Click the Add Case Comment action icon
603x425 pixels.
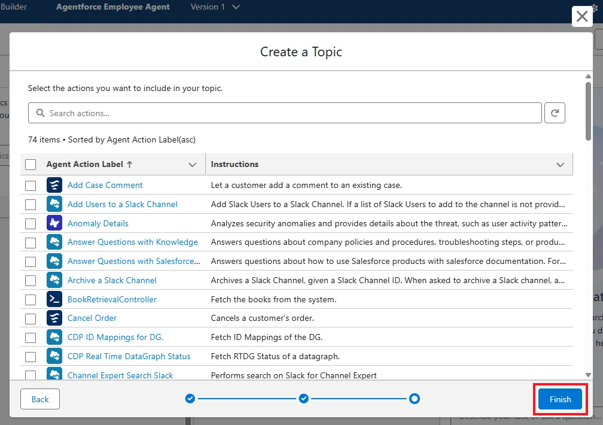(x=54, y=185)
